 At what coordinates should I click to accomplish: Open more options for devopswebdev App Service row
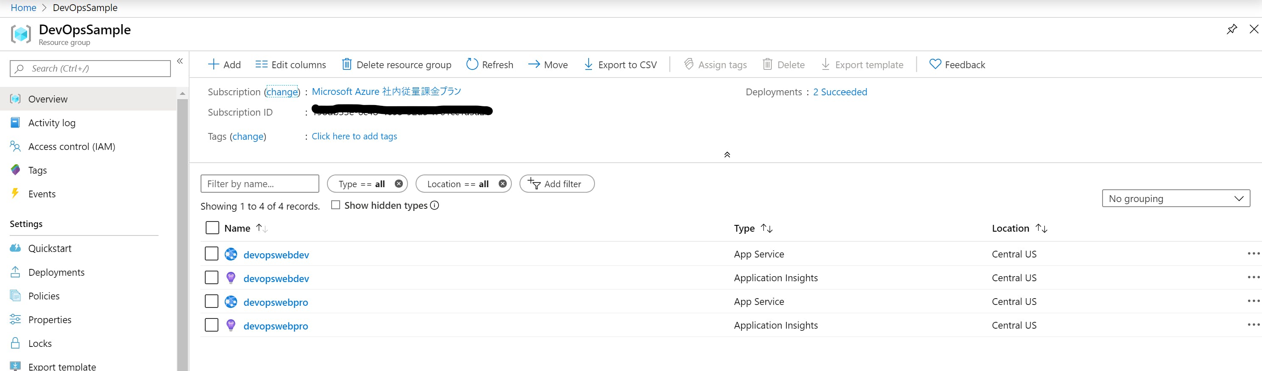(1253, 254)
